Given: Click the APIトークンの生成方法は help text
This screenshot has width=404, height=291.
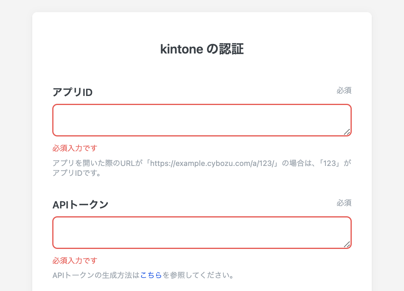Looking at the screenshot, I should point(96,275).
